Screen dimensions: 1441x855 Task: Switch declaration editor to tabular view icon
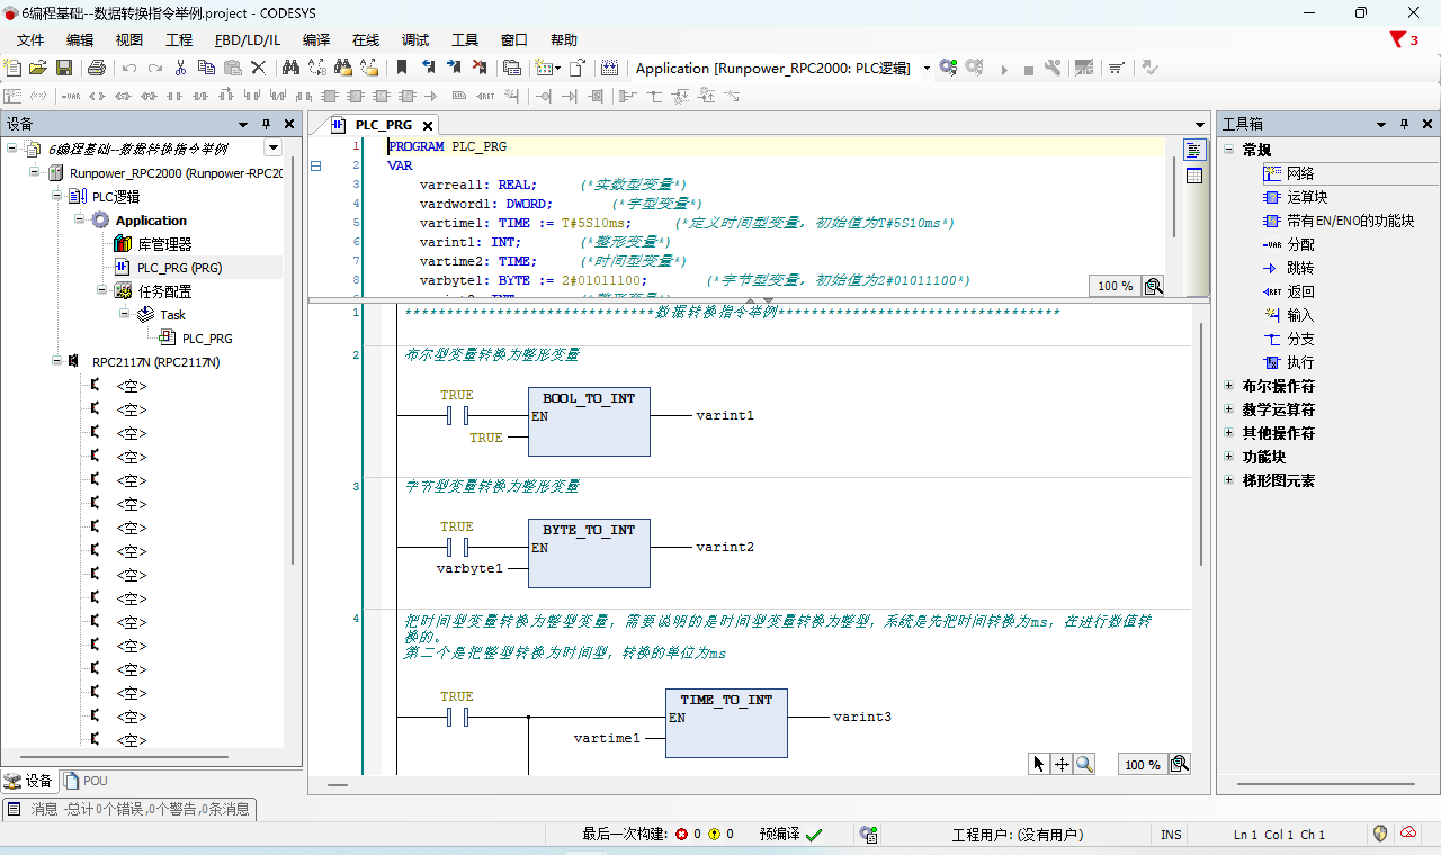pyautogui.click(x=1194, y=175)
